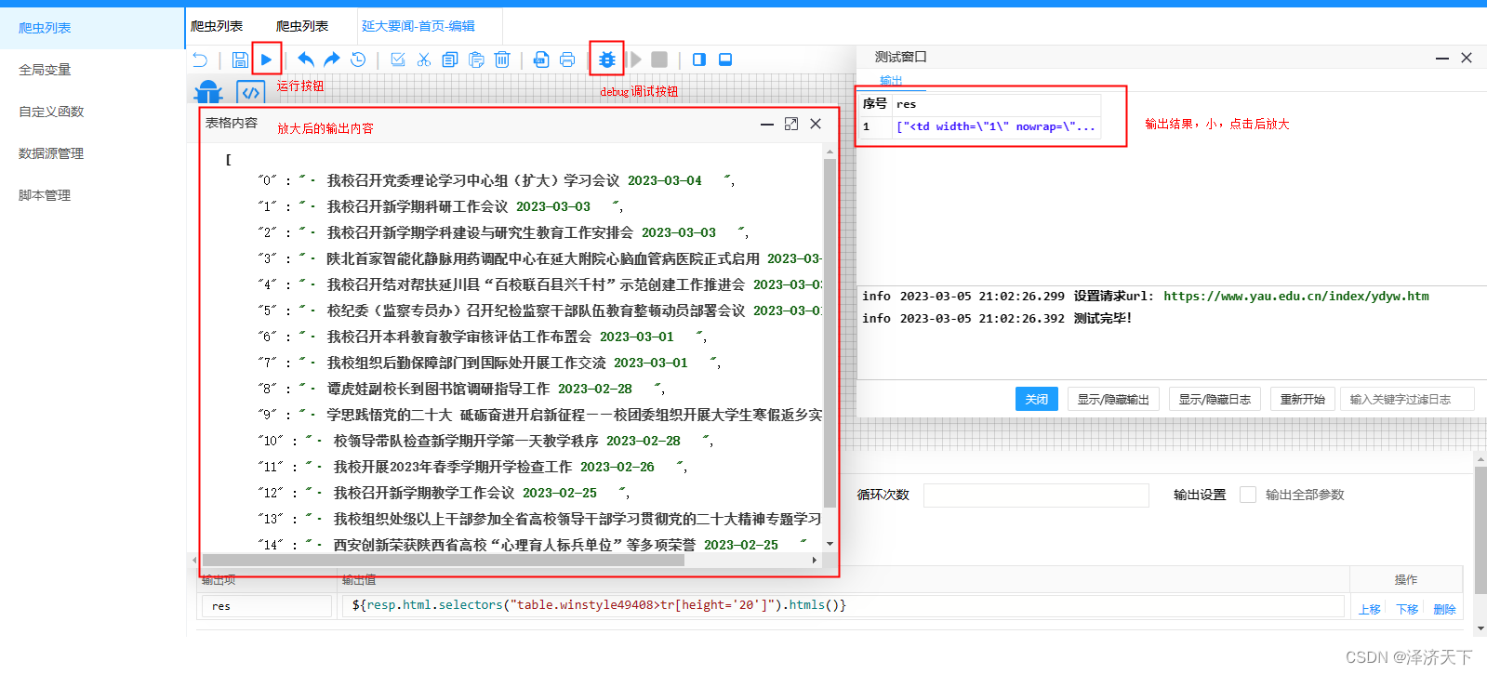Image resolution: width=1487 pixels, height=674 pixels.
Task: Click the resp.html.selectors expression field
Action: [x=843, y=606]
